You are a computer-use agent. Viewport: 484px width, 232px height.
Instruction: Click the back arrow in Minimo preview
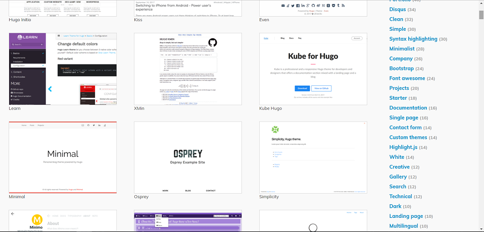(x=13, y=213)
